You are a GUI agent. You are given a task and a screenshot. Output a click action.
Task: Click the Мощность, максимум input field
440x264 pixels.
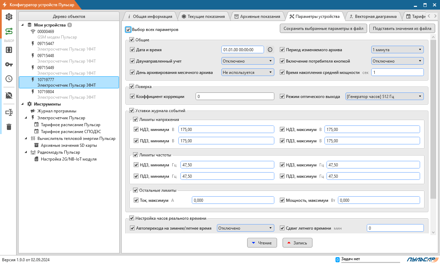click(379, 200)
